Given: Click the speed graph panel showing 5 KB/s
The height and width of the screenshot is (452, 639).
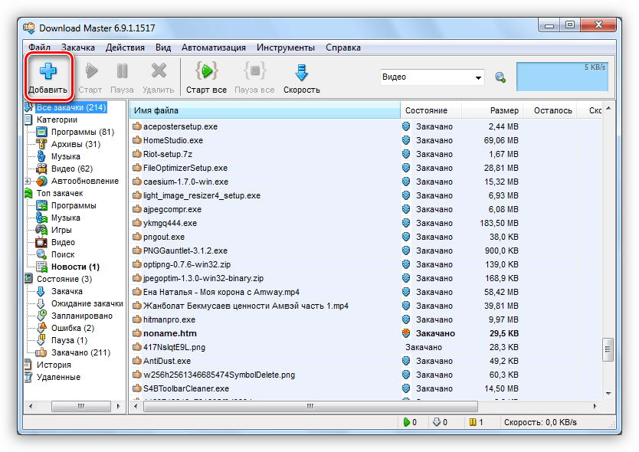Looking at the screenshot, I should click(562, 77).
